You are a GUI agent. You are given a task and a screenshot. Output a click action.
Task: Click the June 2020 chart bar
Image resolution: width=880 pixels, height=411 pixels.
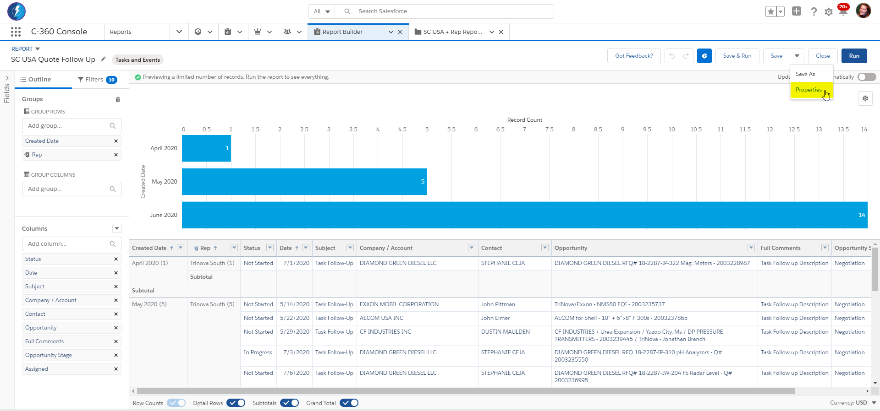[525, 215]
